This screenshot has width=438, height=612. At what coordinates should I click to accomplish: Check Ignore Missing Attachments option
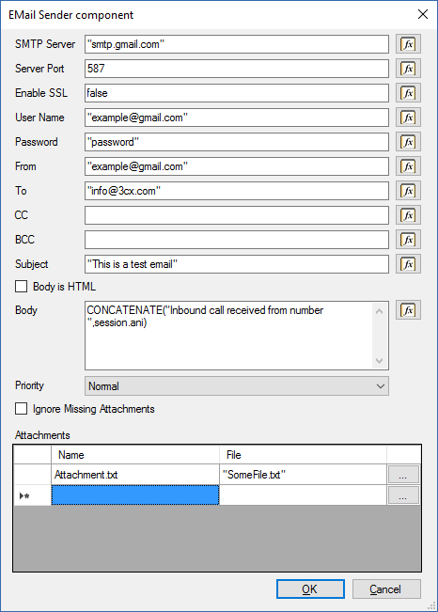tap(21, 409)
